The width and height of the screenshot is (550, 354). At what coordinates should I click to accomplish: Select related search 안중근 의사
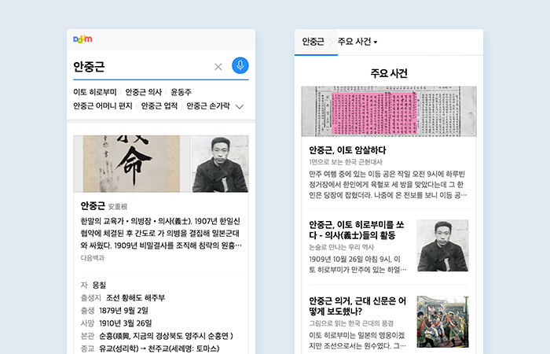[x=144, y=92]
